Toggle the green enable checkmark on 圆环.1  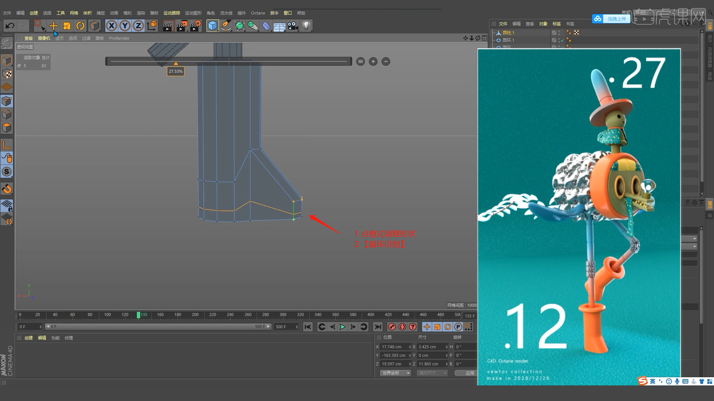pyautogui.click(x=562, y=40)
